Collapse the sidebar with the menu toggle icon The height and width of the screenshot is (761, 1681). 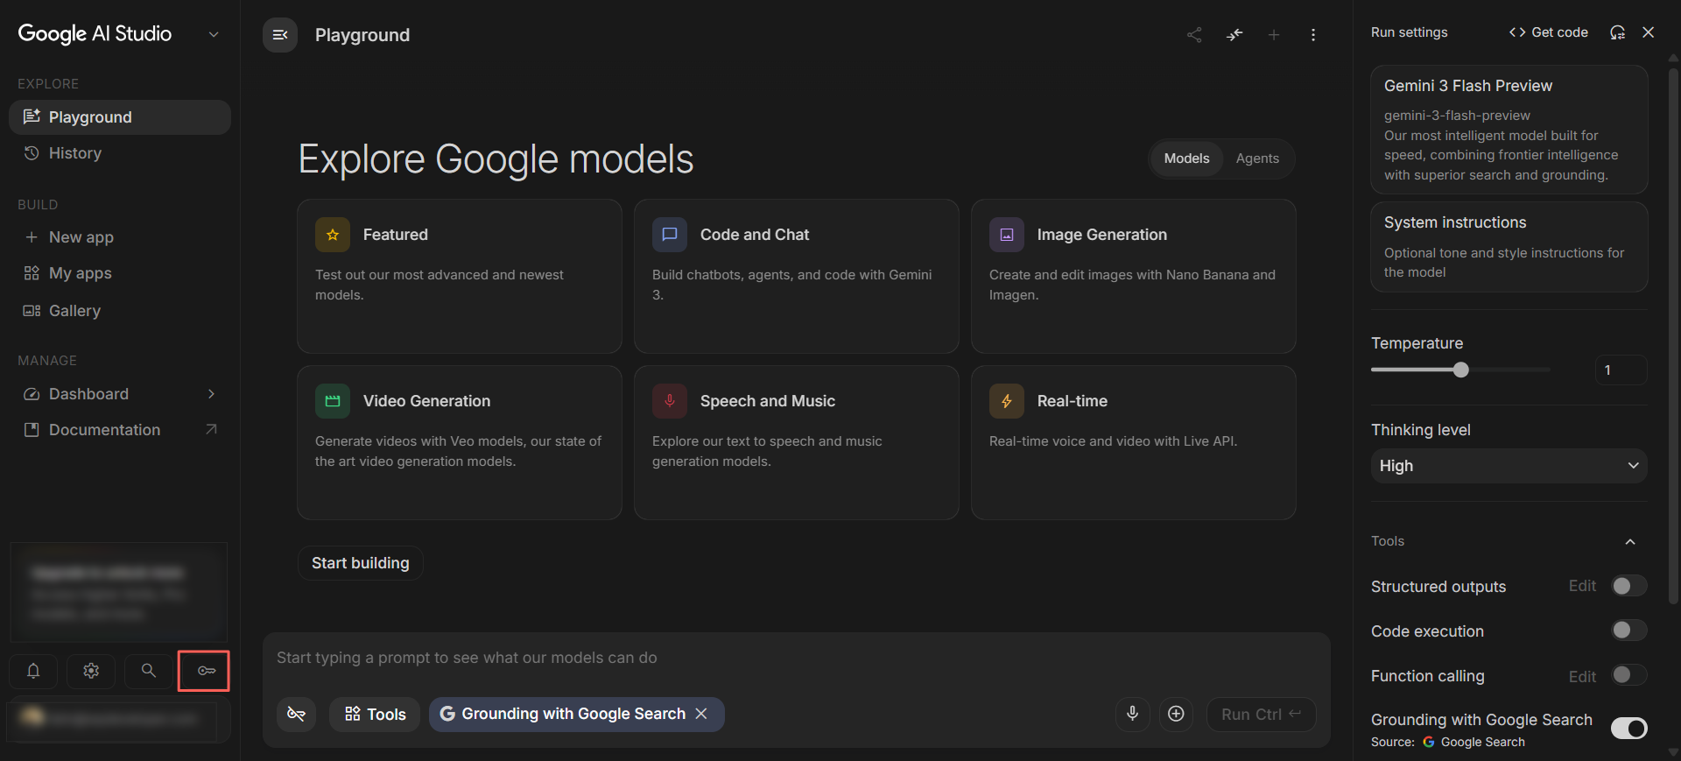(280, 35)
